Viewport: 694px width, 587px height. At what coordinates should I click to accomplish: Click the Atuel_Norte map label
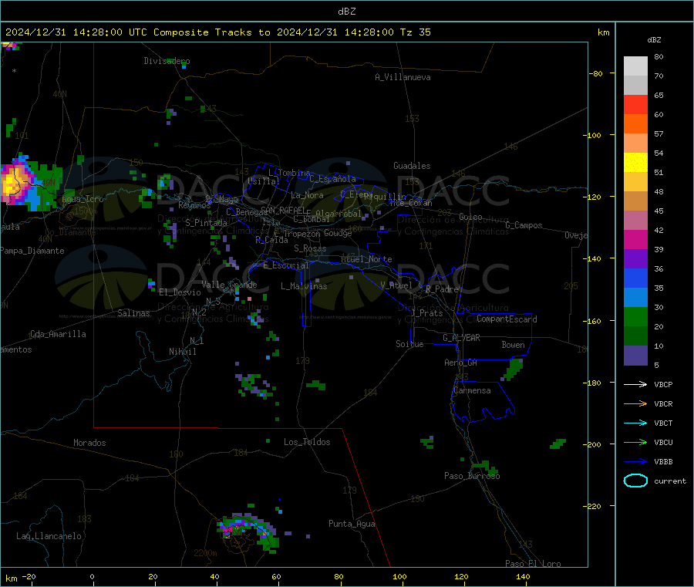(366, 259)
